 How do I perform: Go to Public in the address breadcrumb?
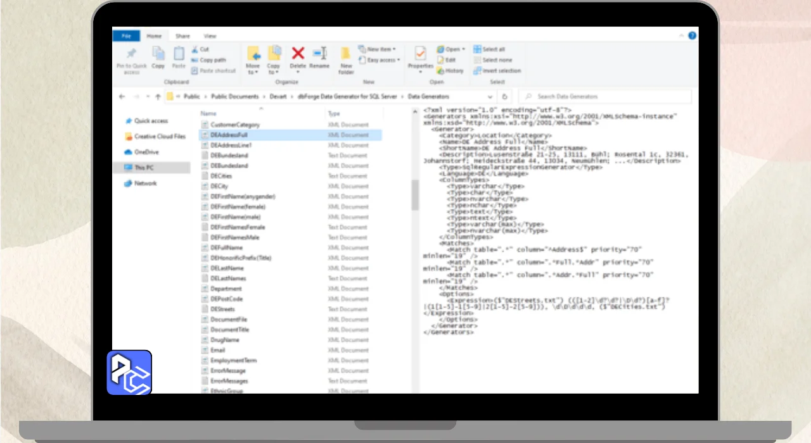point(191,97)
